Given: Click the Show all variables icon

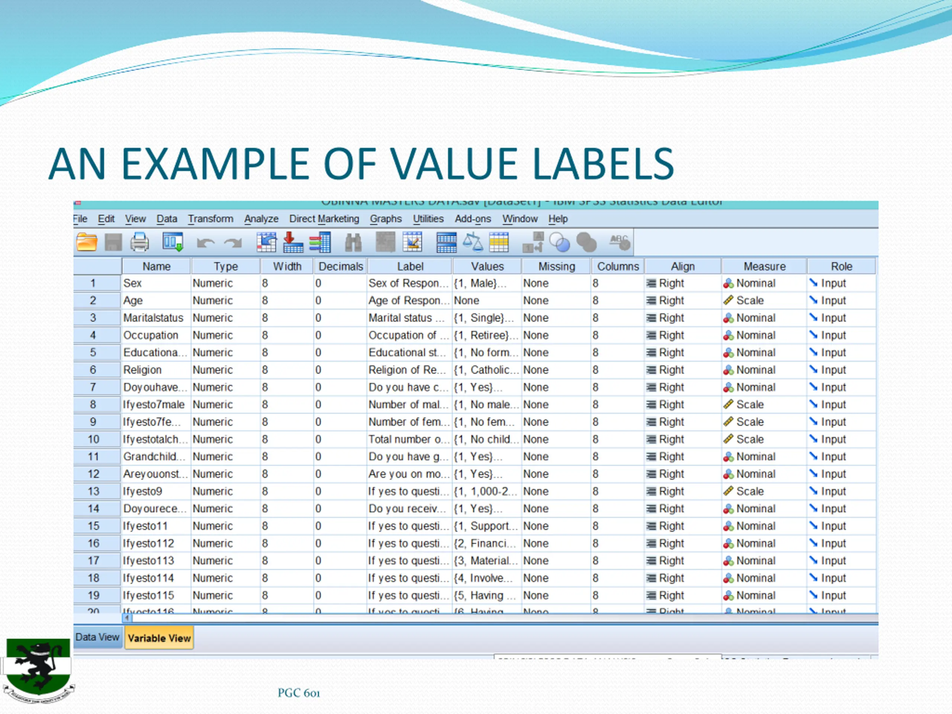Looking at the screenshot, I should point(586,242).
